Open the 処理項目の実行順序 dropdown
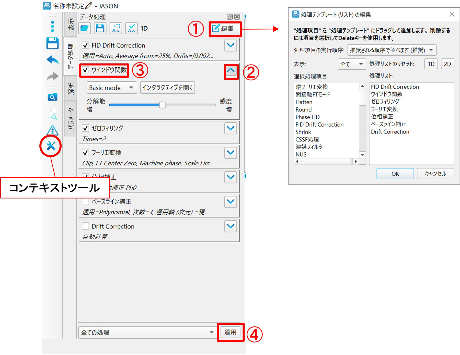This screenshot has height=355, width=460. [392, 50]
